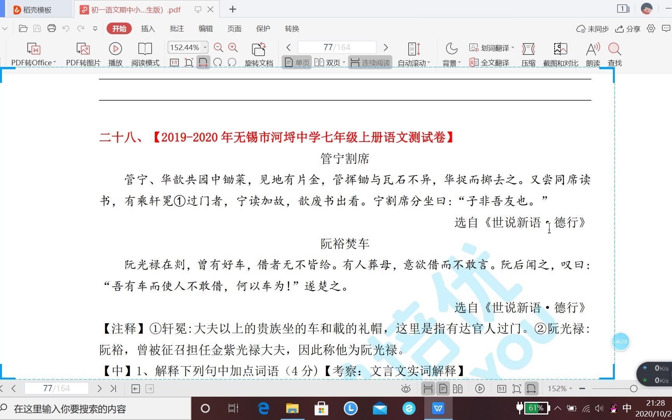
Task: Open the 152% zoom dropdown in status bar
Action: coord(560,388)
